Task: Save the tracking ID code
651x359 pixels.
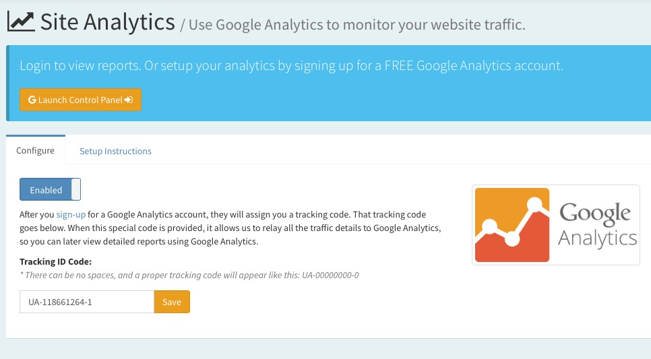Action: click(172, 302)
